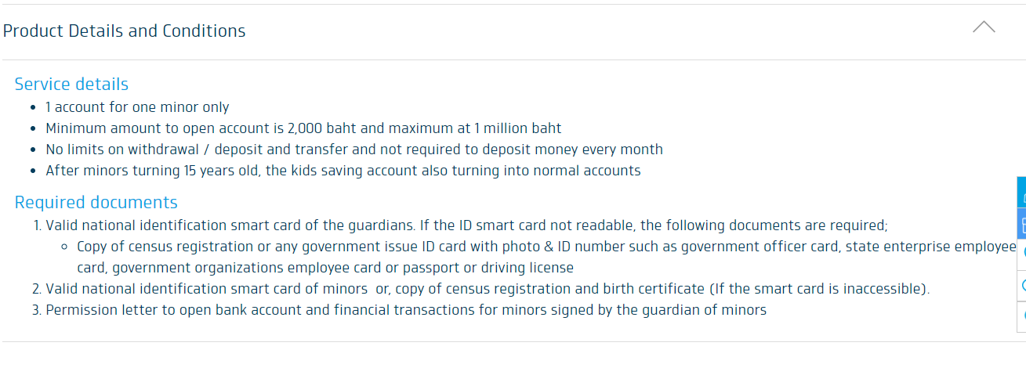
Task: Click the second blue sidebar icon with grid
Action: 1021,224
